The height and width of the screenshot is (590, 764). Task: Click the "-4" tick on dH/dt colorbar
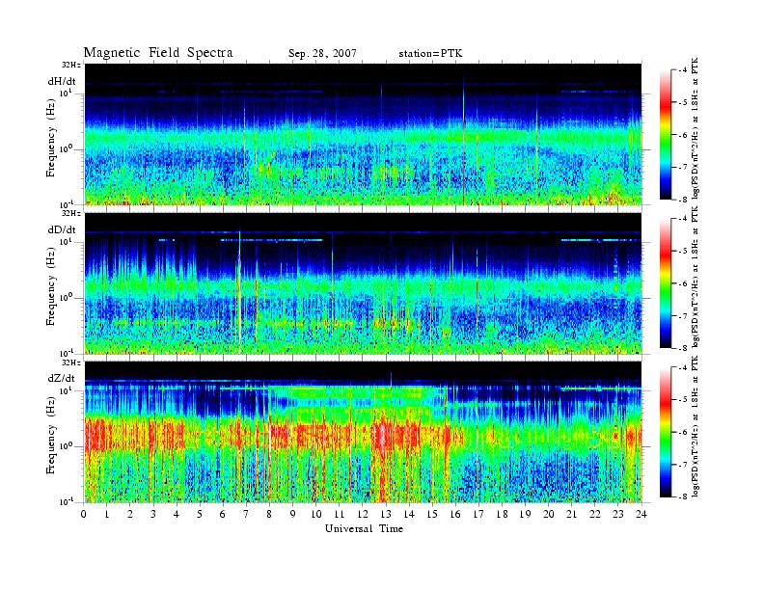pos(683,70)
